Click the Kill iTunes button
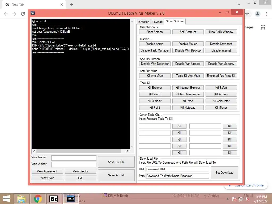 click(221, 108)
